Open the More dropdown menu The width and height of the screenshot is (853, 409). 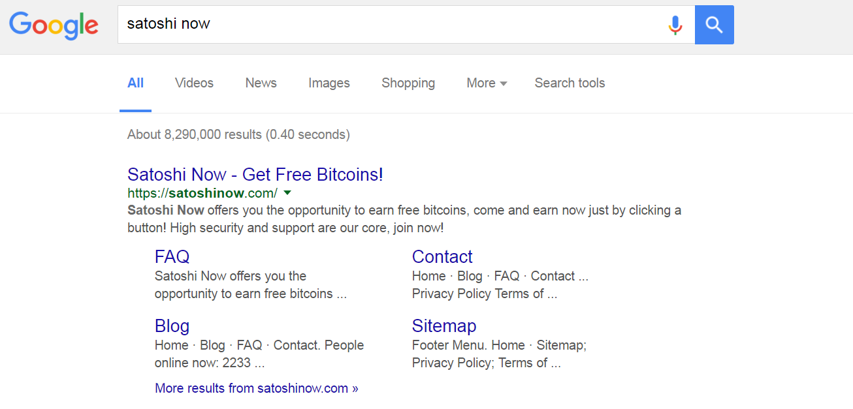tap(487, 83)
